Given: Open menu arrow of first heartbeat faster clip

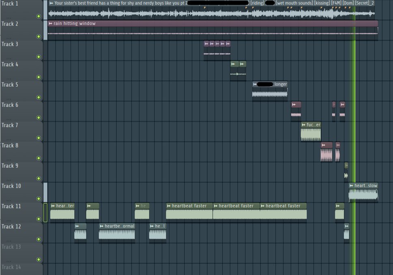Looking at the screenshot, I should [x=169, y=206].
